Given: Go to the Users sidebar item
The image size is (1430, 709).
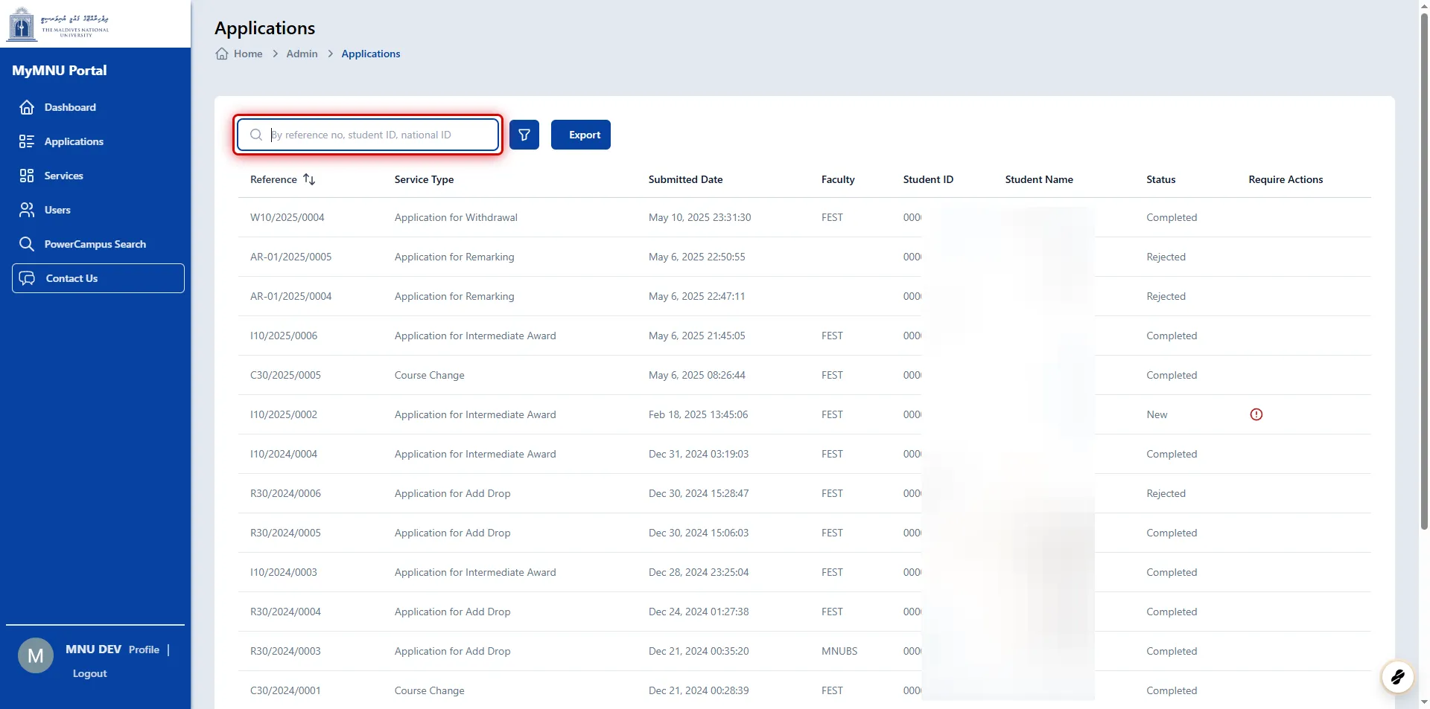Looking at the screenshot, I should (x=57, y=210).
